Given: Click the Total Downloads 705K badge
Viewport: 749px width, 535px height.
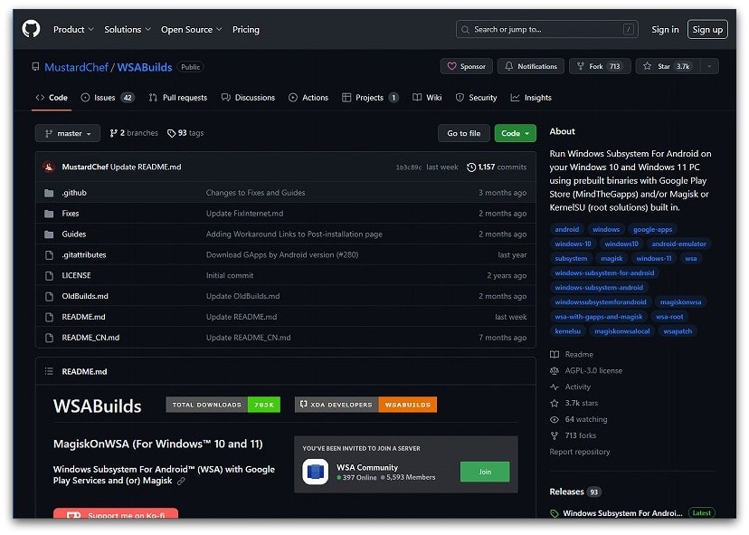Looking at the screenshot, I should click(223, 405).
